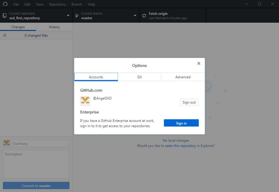Viewport: 279px width, 192px height.
Task: Click into the Description text area
Action: tap(36, 164)
